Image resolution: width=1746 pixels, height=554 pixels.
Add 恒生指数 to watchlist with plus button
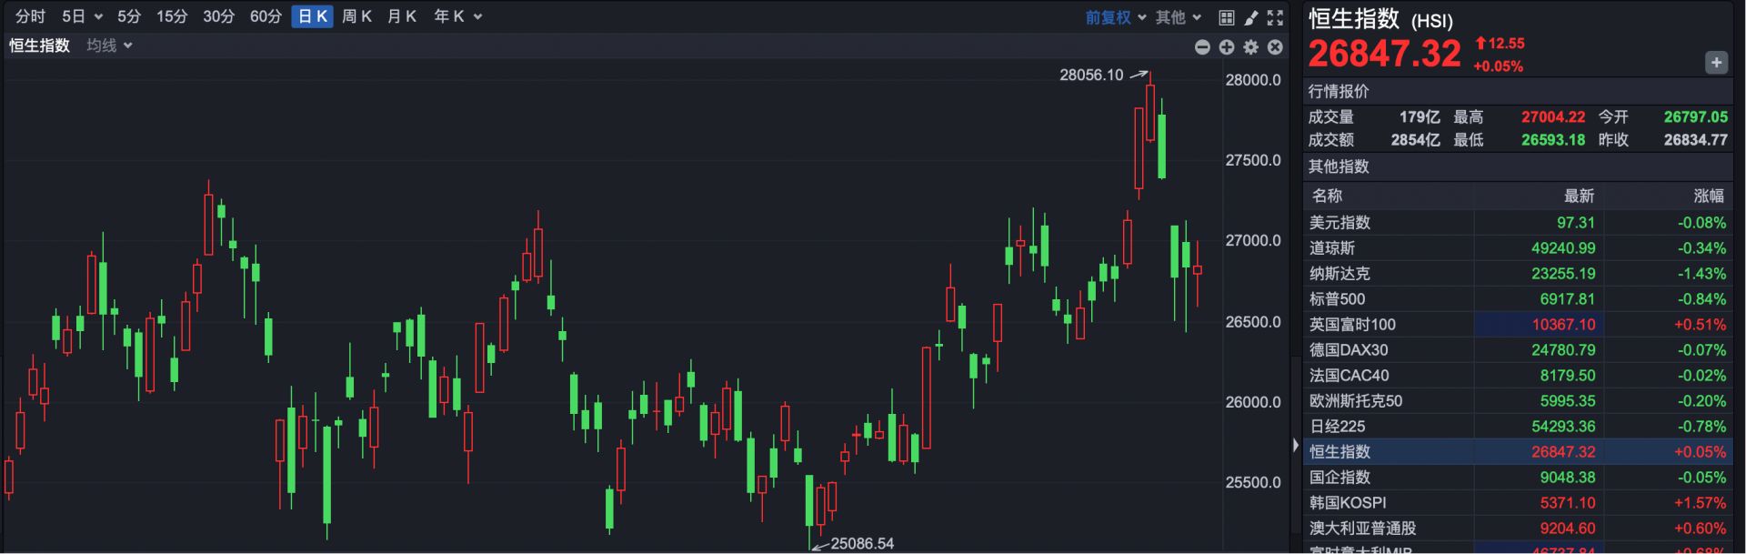point(1715,63)
